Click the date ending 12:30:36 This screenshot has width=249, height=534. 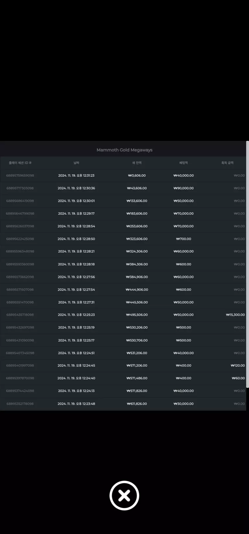(x=76, y=188)
